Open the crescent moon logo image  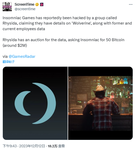pos(35,103)
